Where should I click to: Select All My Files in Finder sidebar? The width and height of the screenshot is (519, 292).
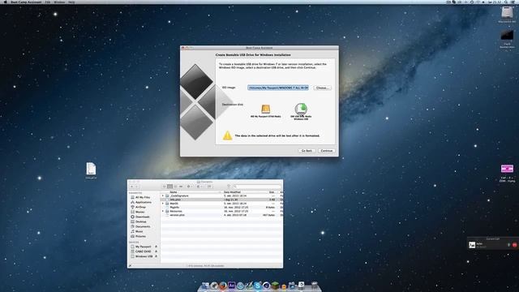pyautogui.click(x=143, y=197)
